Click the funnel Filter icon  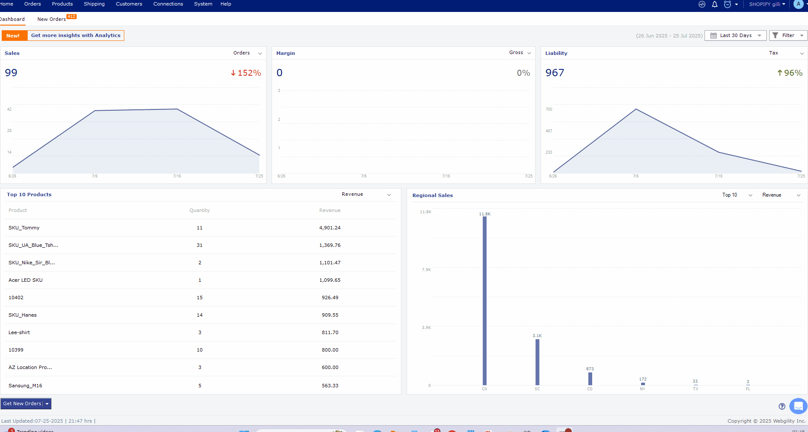(775, 36)
